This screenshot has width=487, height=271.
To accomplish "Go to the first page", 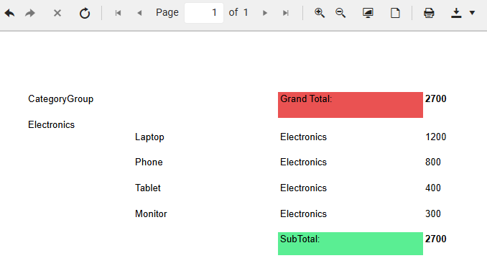I will (x=118, y=13).
